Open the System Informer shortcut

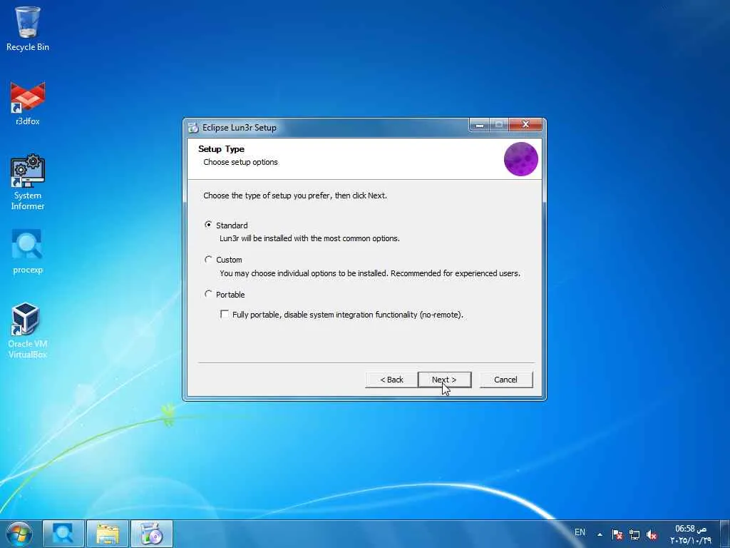tap(28, 182)
